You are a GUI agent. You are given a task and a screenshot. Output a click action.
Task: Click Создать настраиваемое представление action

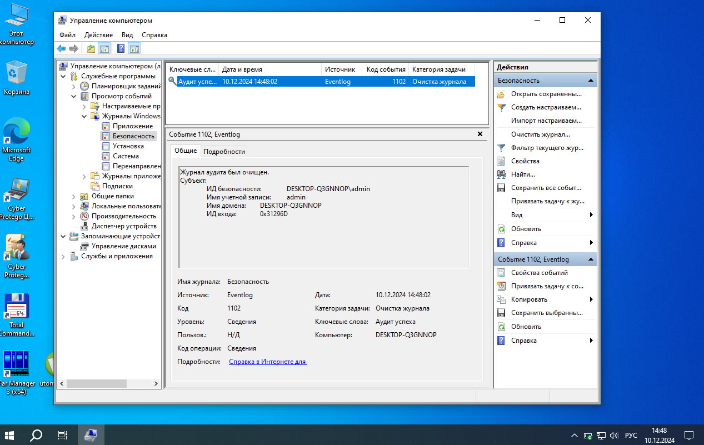[546, 107]
